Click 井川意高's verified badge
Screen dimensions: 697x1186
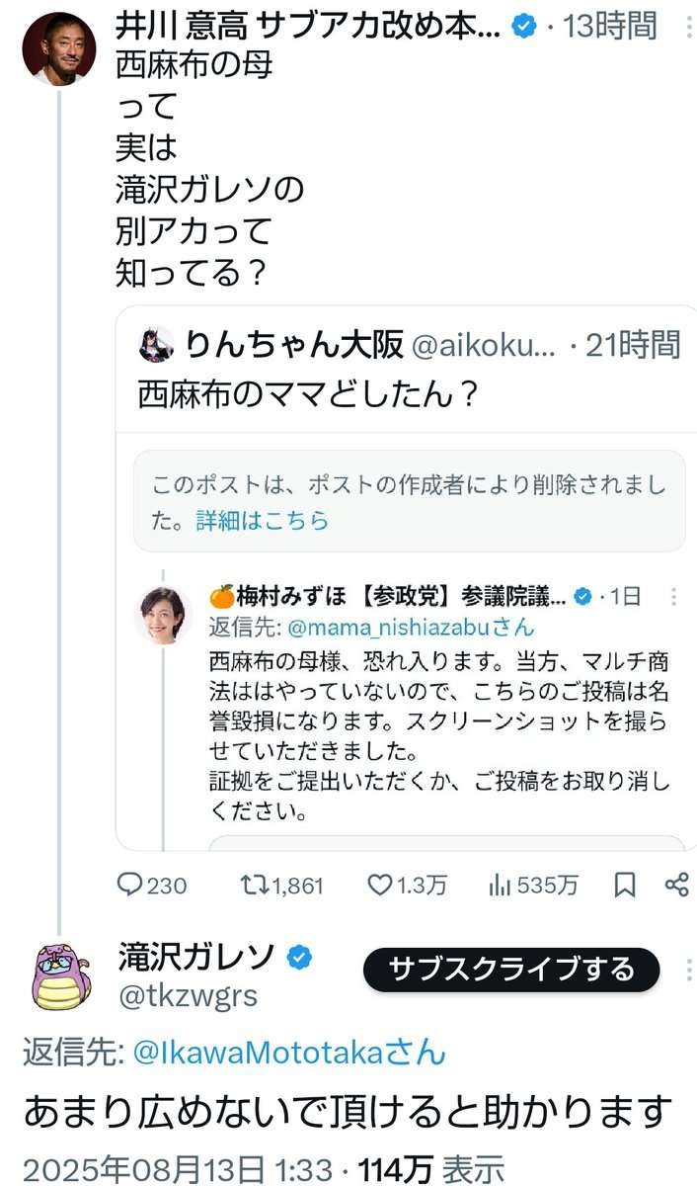tap(525, 26)
